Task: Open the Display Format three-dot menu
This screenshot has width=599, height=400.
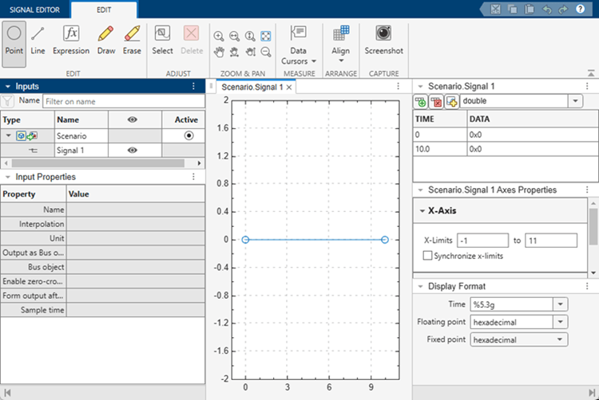Action: pyautogui.click(x=587, y=286)
